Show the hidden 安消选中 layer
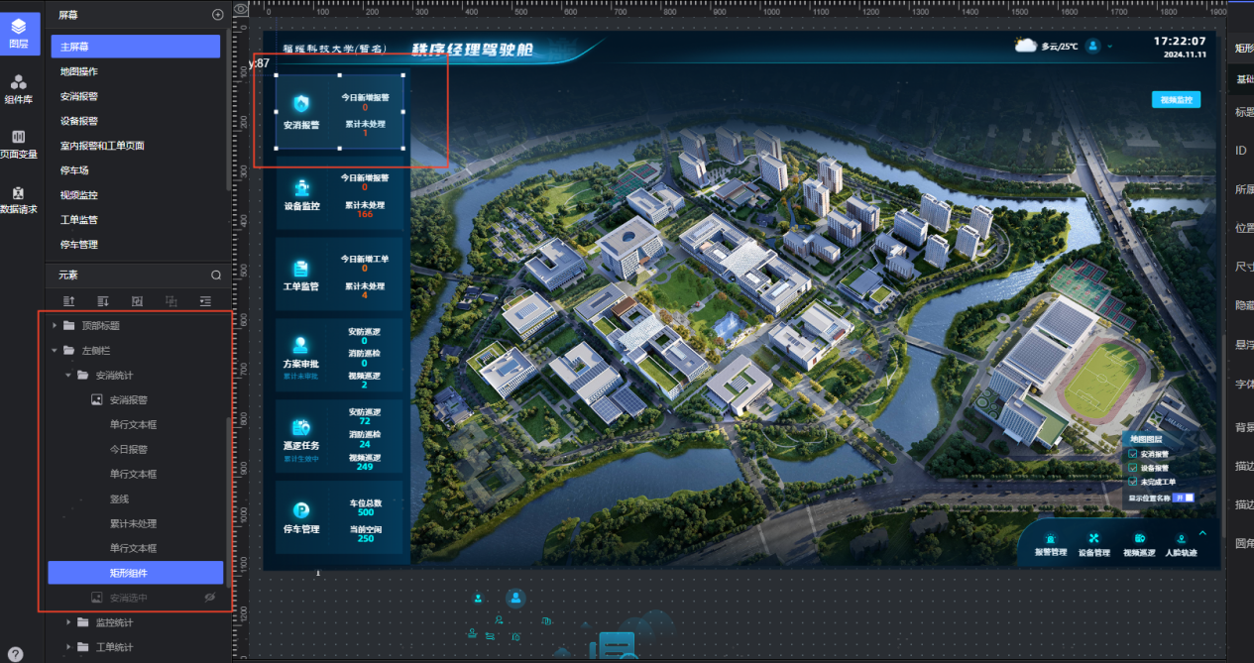This screenshot has height=663, width=1254. [x=209, y=598]
